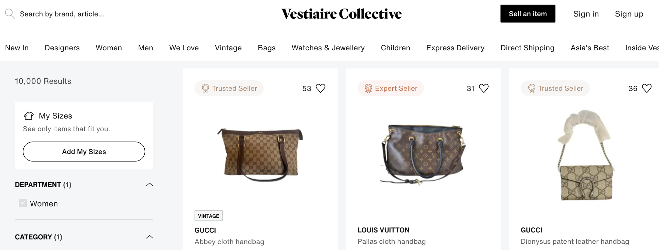Click the Trusted Seller toggle on the Dionysus listing

[555, 88]
